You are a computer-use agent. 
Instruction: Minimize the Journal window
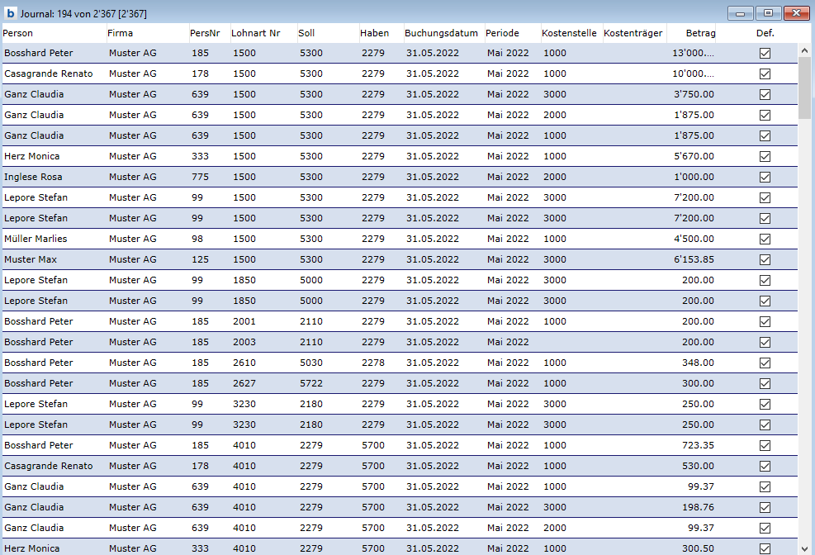coord(741,13)
